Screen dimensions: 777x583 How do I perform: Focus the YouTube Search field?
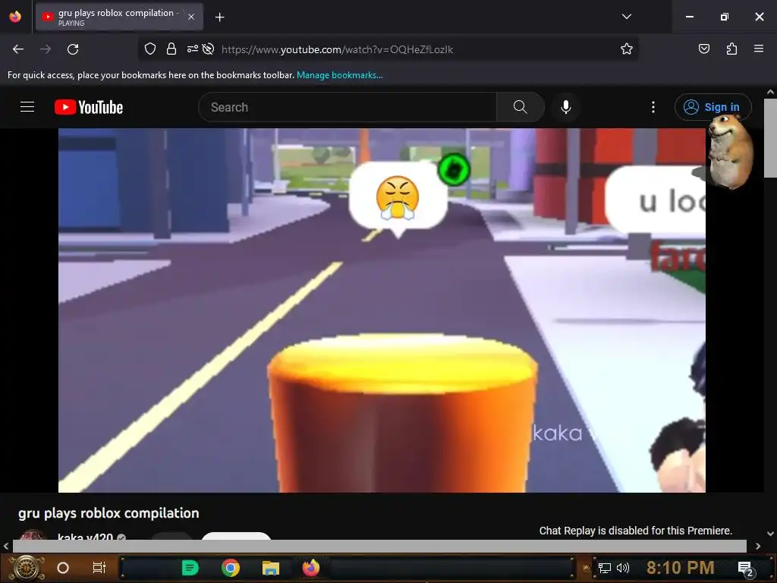click(347, 107)
